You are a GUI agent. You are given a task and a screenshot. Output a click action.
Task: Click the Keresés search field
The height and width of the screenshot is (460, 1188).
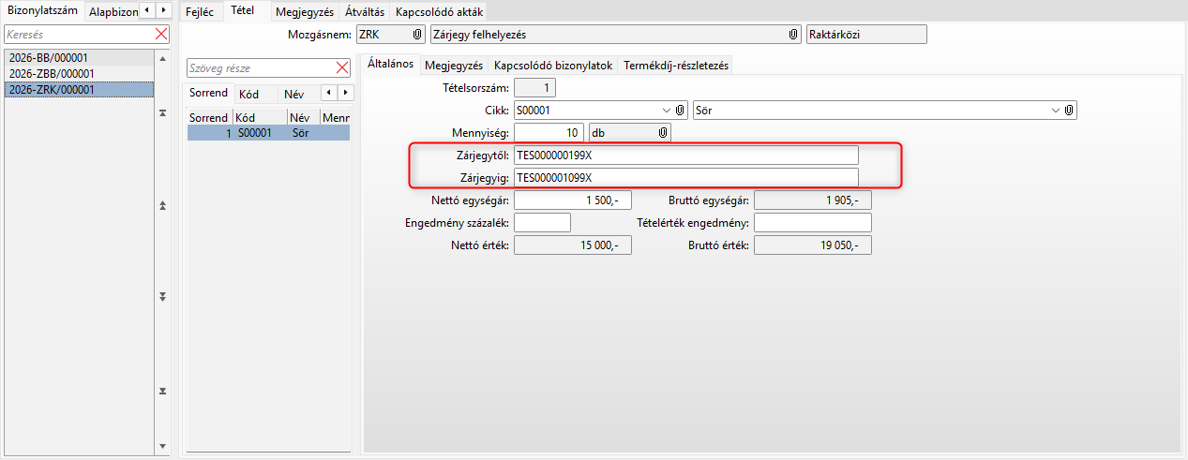(80, 35)
